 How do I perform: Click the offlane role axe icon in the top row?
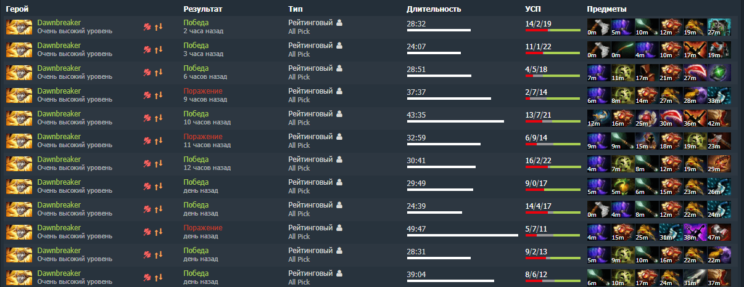(x=147, y=27)
